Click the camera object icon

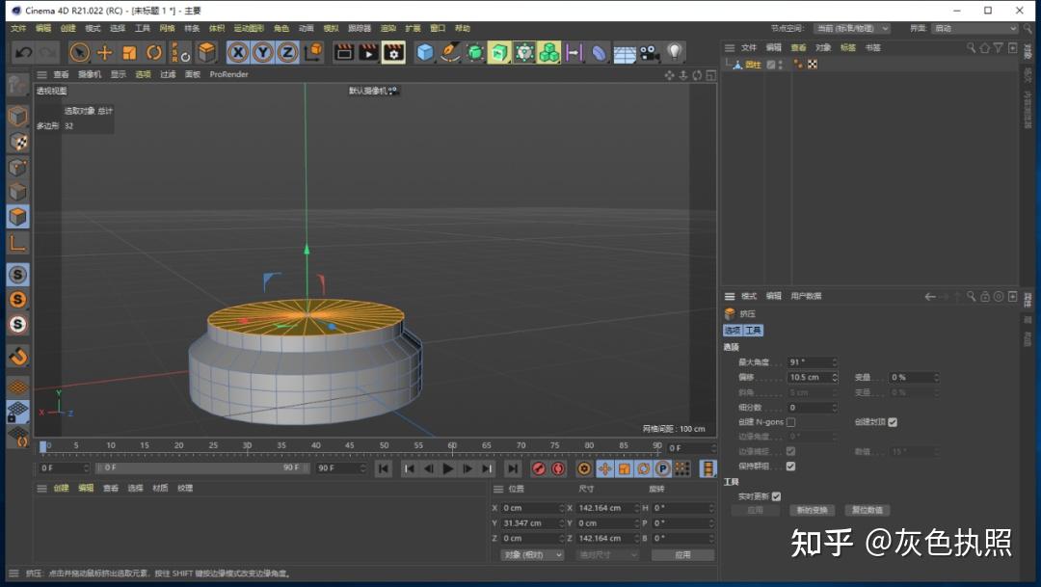click(x=649, y=52)
